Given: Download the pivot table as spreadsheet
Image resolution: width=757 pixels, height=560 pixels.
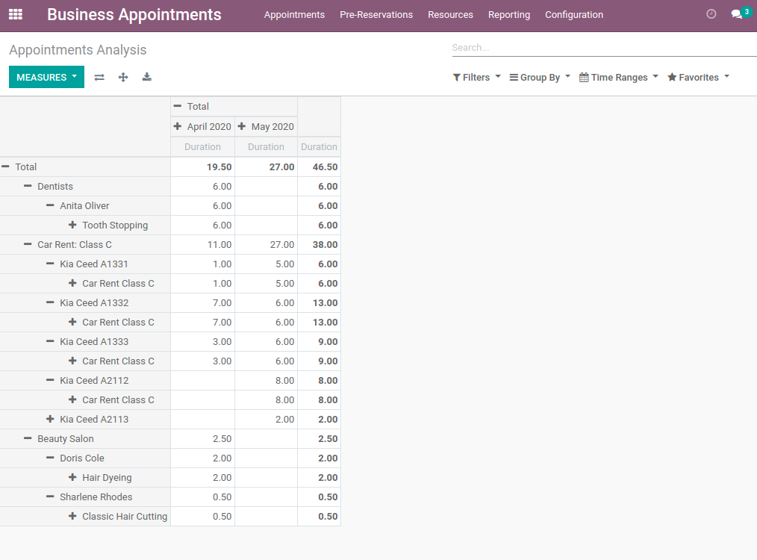Looking at the screenshot, I should 147,77.
